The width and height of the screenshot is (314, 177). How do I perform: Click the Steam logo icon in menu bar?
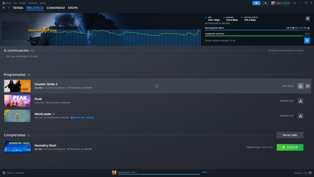pos(4,3)
